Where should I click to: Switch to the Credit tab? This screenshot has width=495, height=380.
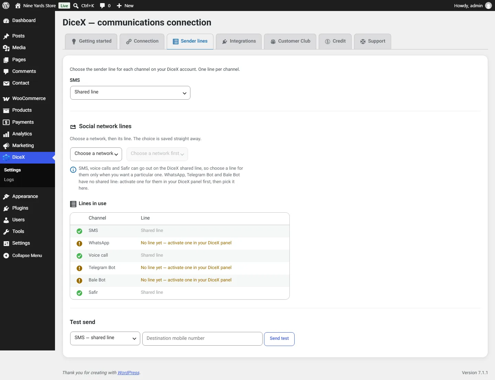pos(335,41)
